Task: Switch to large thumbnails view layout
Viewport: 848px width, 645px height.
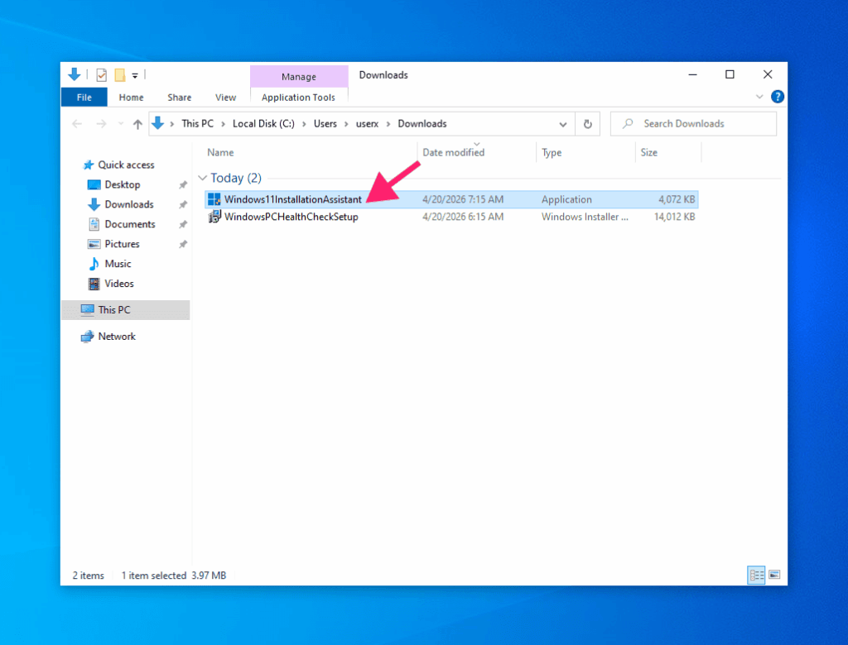Action: [774, 575]
